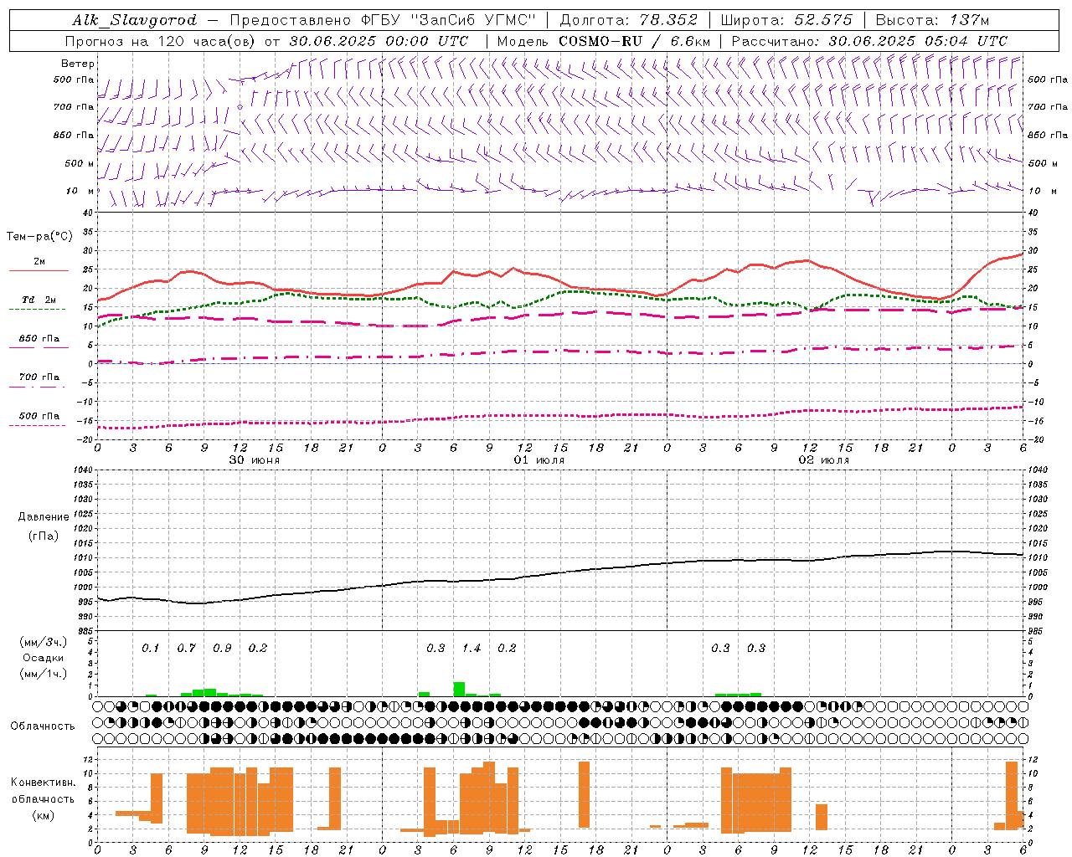Select the Давление pressure panel label
The height and width of the screenshot is (857, 1072).
tap(44, 517)
